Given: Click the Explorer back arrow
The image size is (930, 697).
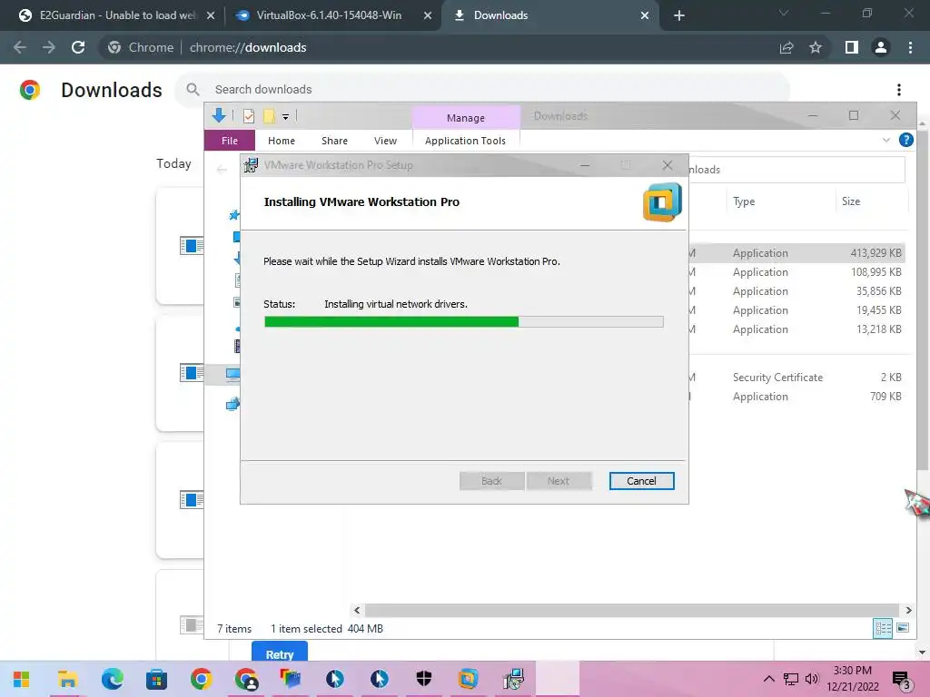Looking at the screenshot, I should (x=222, y=170).
